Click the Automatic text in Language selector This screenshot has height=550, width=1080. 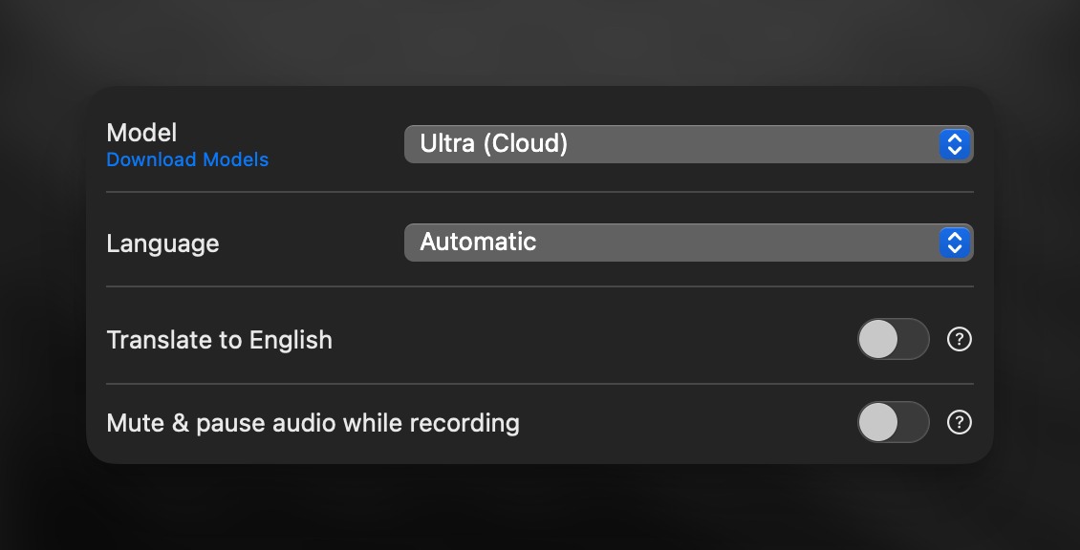tap(478, 243)
